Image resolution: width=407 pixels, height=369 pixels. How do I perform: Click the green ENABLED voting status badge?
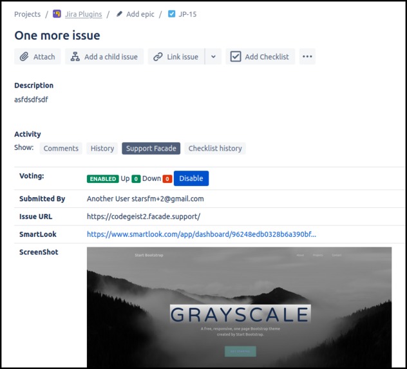(x=103, y=179)
